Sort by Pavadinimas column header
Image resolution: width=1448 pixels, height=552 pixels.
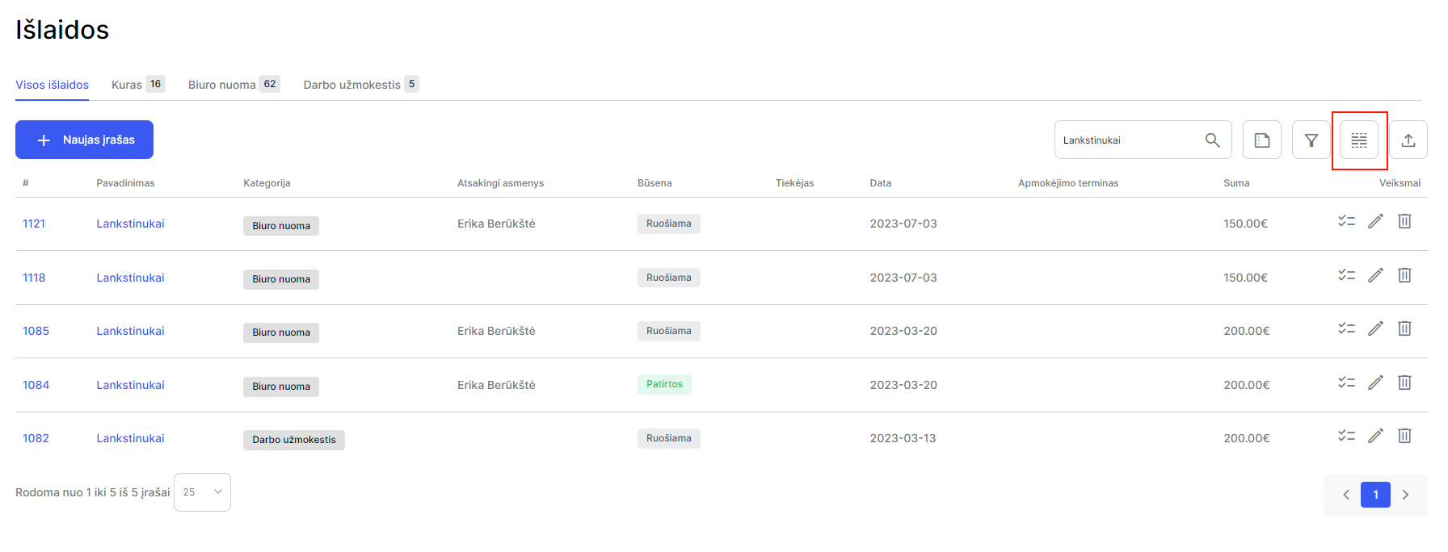125,183
